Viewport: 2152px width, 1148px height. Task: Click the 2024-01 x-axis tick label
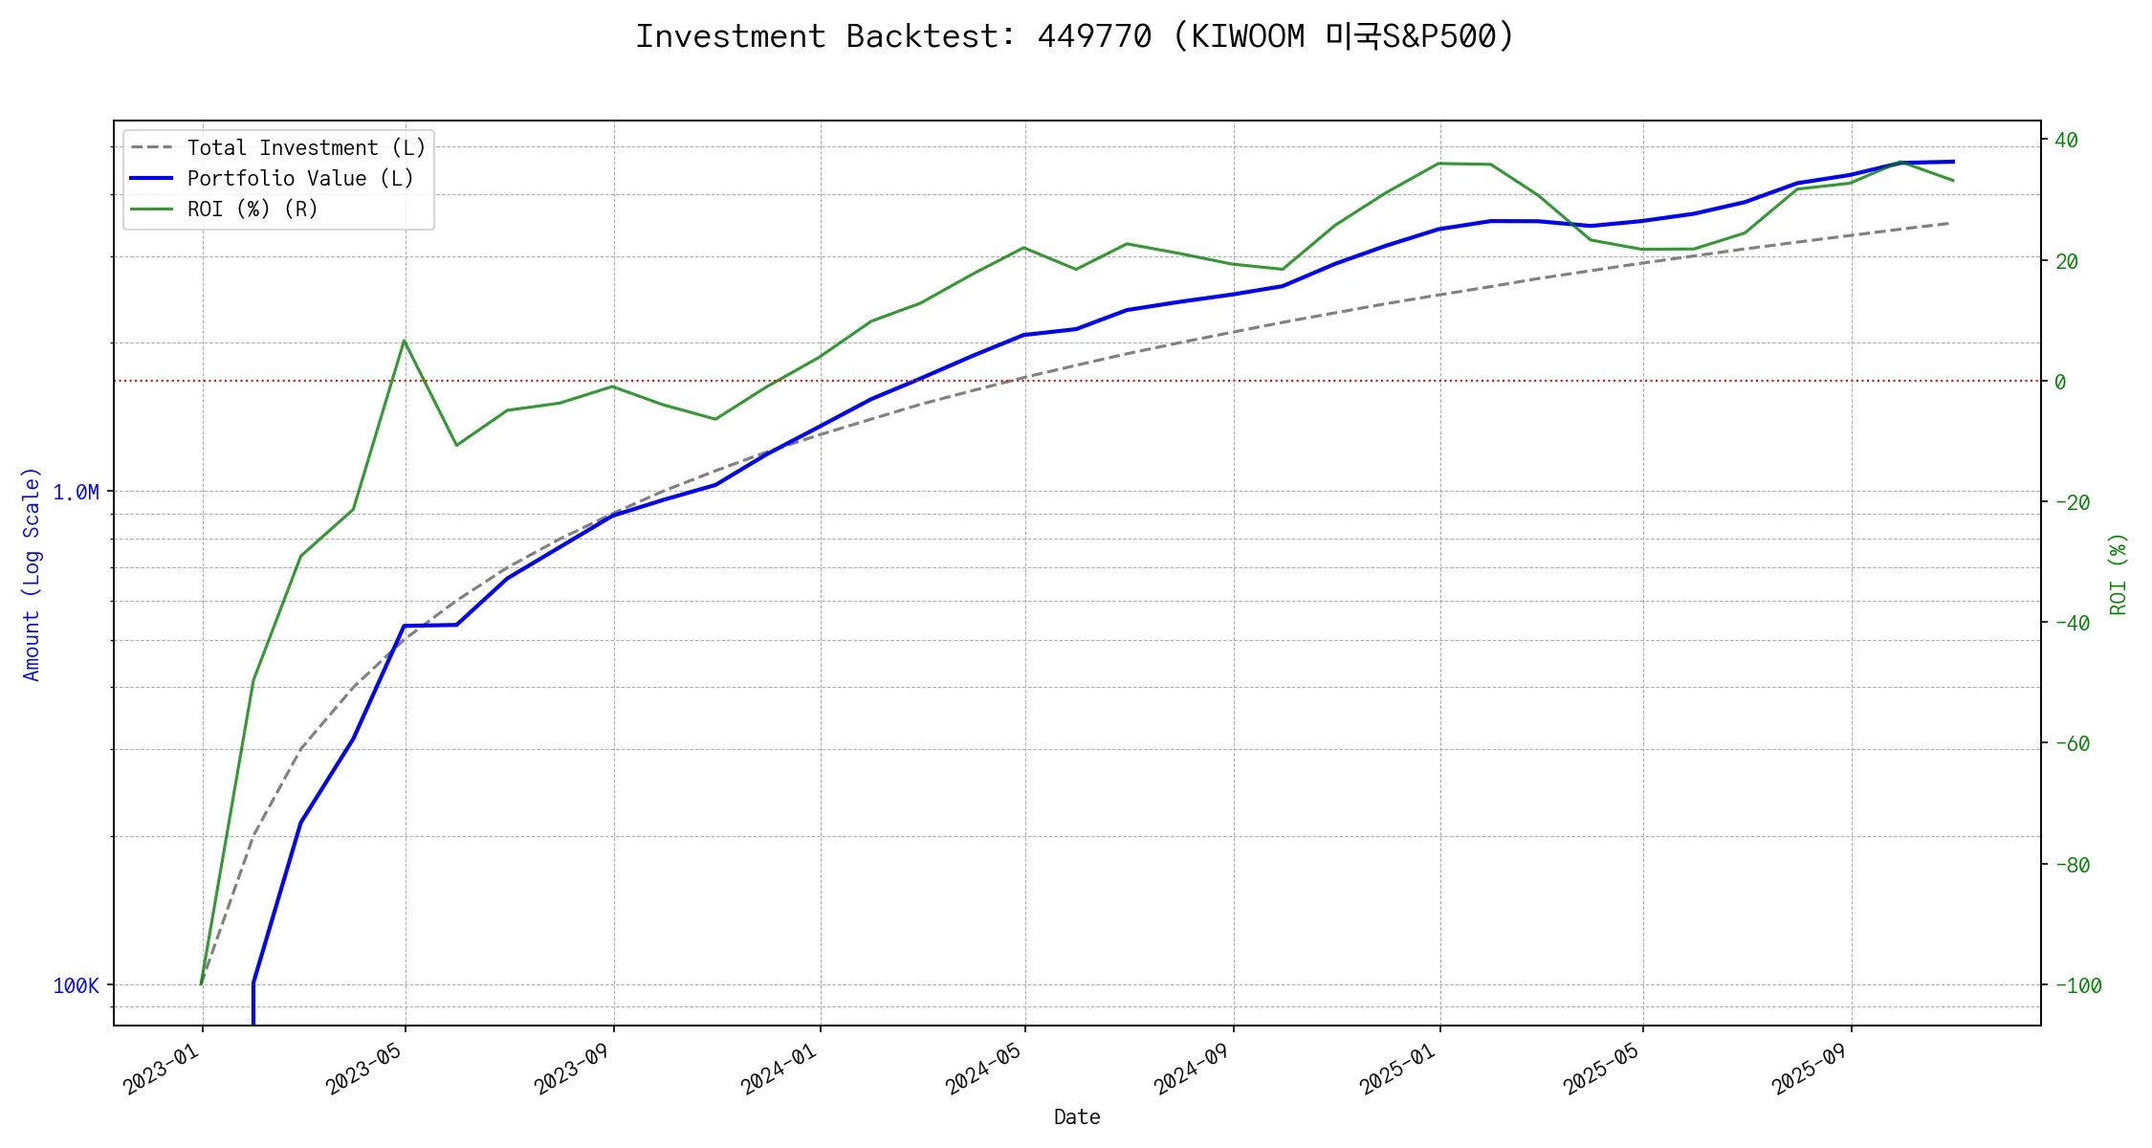[780, 1069]
